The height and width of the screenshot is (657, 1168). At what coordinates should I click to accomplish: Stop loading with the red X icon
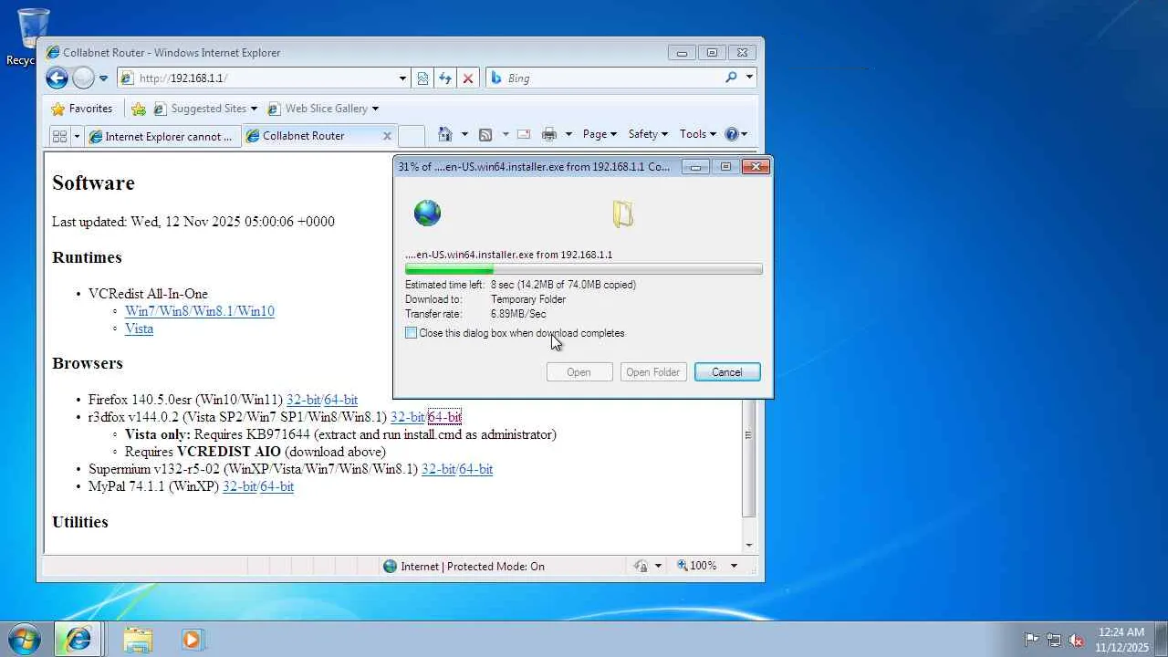tap(468, 78)
